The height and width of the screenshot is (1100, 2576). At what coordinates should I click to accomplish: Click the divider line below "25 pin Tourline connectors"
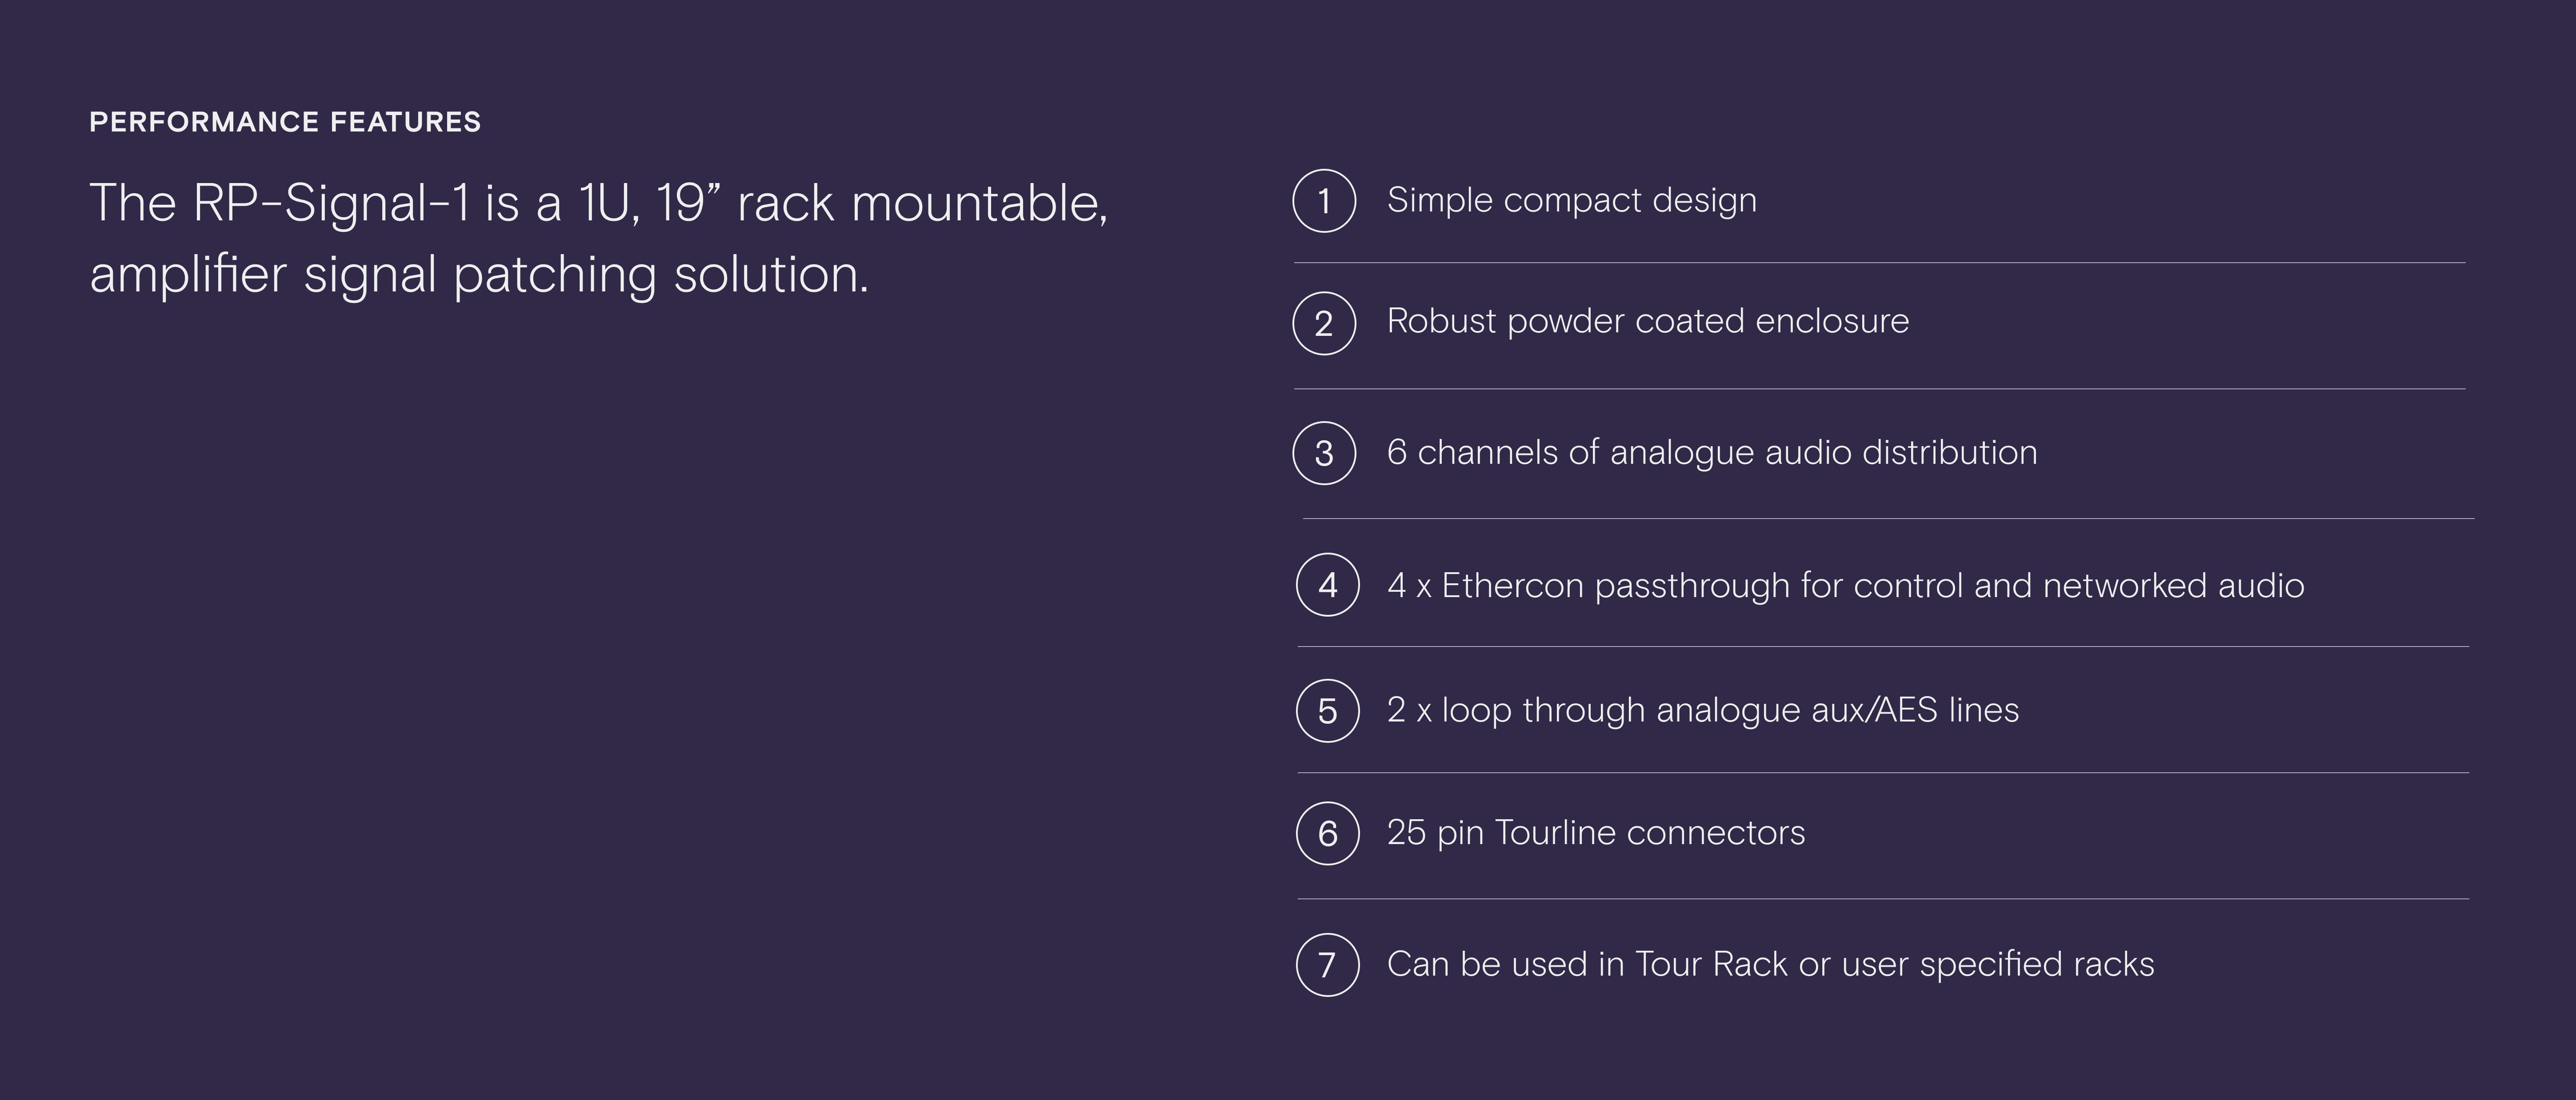[1883, 899]
